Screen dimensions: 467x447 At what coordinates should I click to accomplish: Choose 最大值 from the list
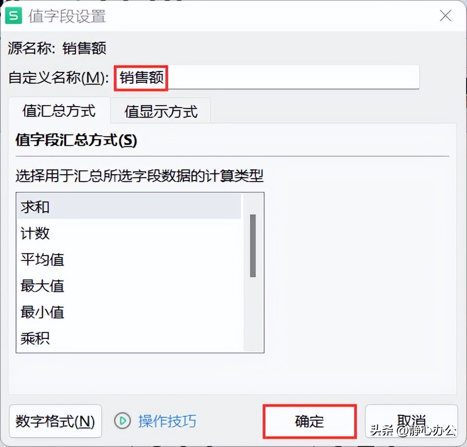129,286
